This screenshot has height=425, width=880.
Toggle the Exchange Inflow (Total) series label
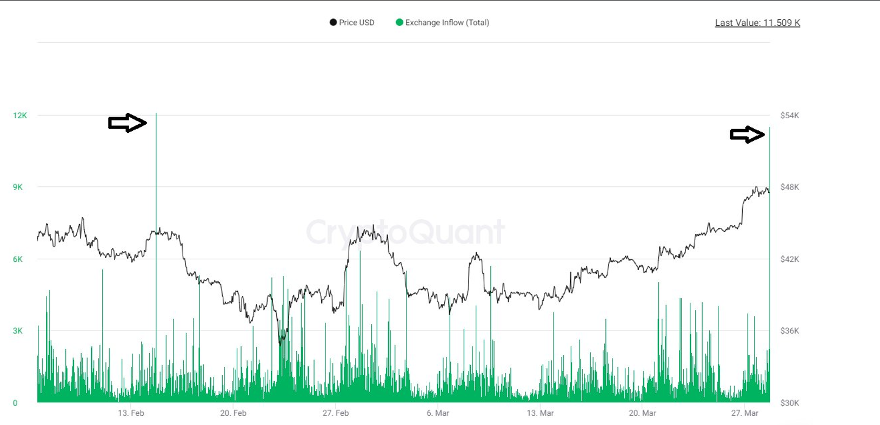click(x=447, y=23)
